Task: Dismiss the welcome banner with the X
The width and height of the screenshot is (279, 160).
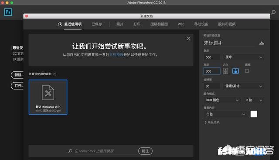Action: (x=189, y=39)
